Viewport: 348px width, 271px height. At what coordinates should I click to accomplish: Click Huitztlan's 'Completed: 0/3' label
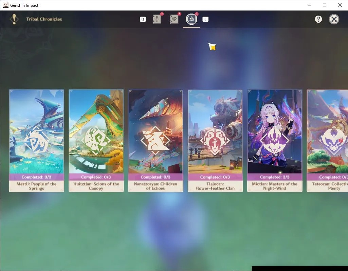click(x=96, y=177)
